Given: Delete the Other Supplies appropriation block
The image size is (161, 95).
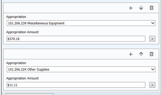Looking at the screenshot, I should (x=151, y=54).
